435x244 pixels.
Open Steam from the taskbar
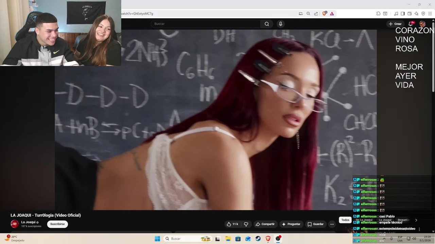point(258,239)
